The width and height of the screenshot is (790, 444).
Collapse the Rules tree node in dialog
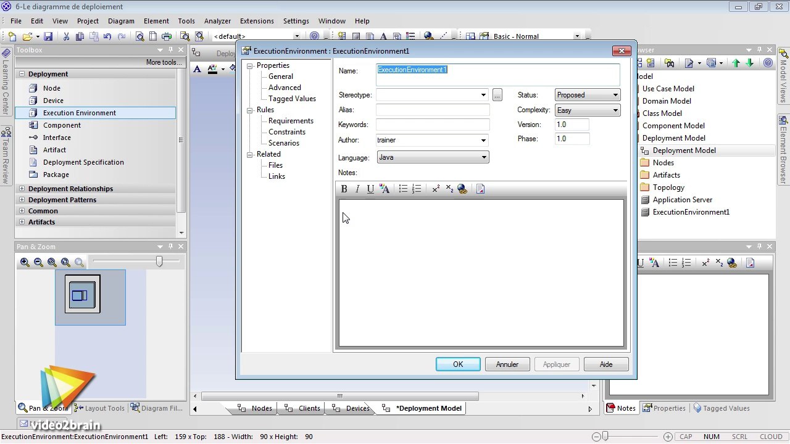tap(251, 110)
